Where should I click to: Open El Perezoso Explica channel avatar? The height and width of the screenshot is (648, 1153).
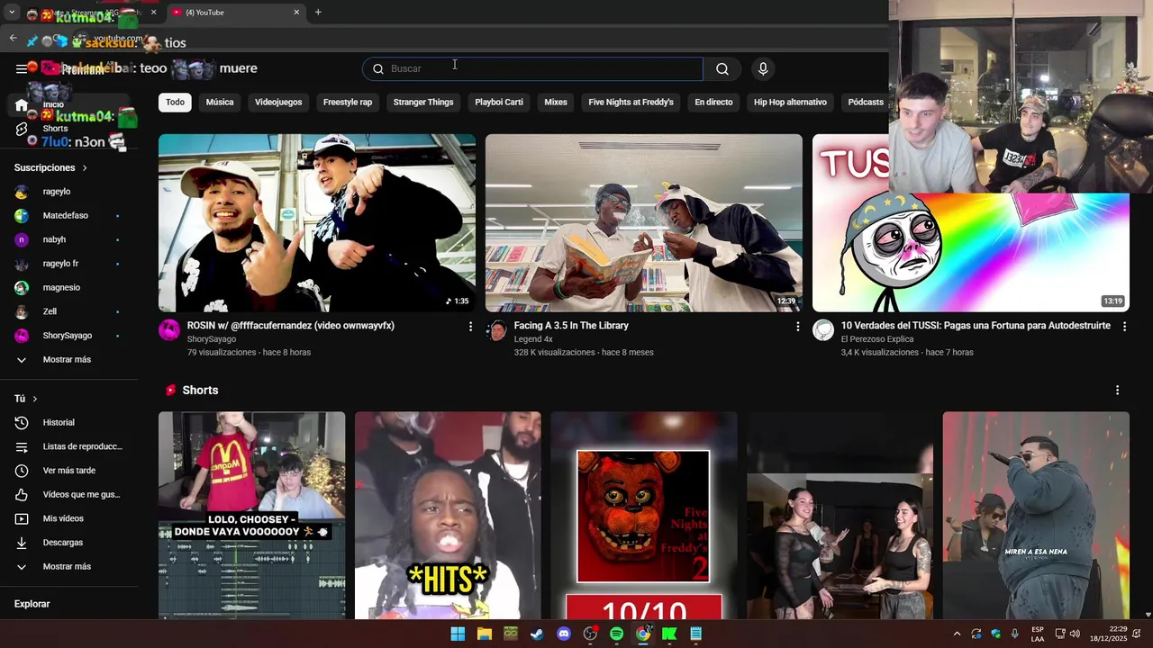point(823,330)
